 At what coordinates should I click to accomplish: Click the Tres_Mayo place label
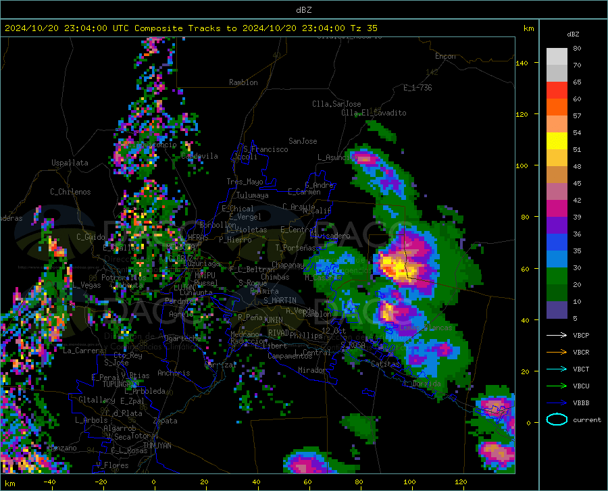pos(245,182)
